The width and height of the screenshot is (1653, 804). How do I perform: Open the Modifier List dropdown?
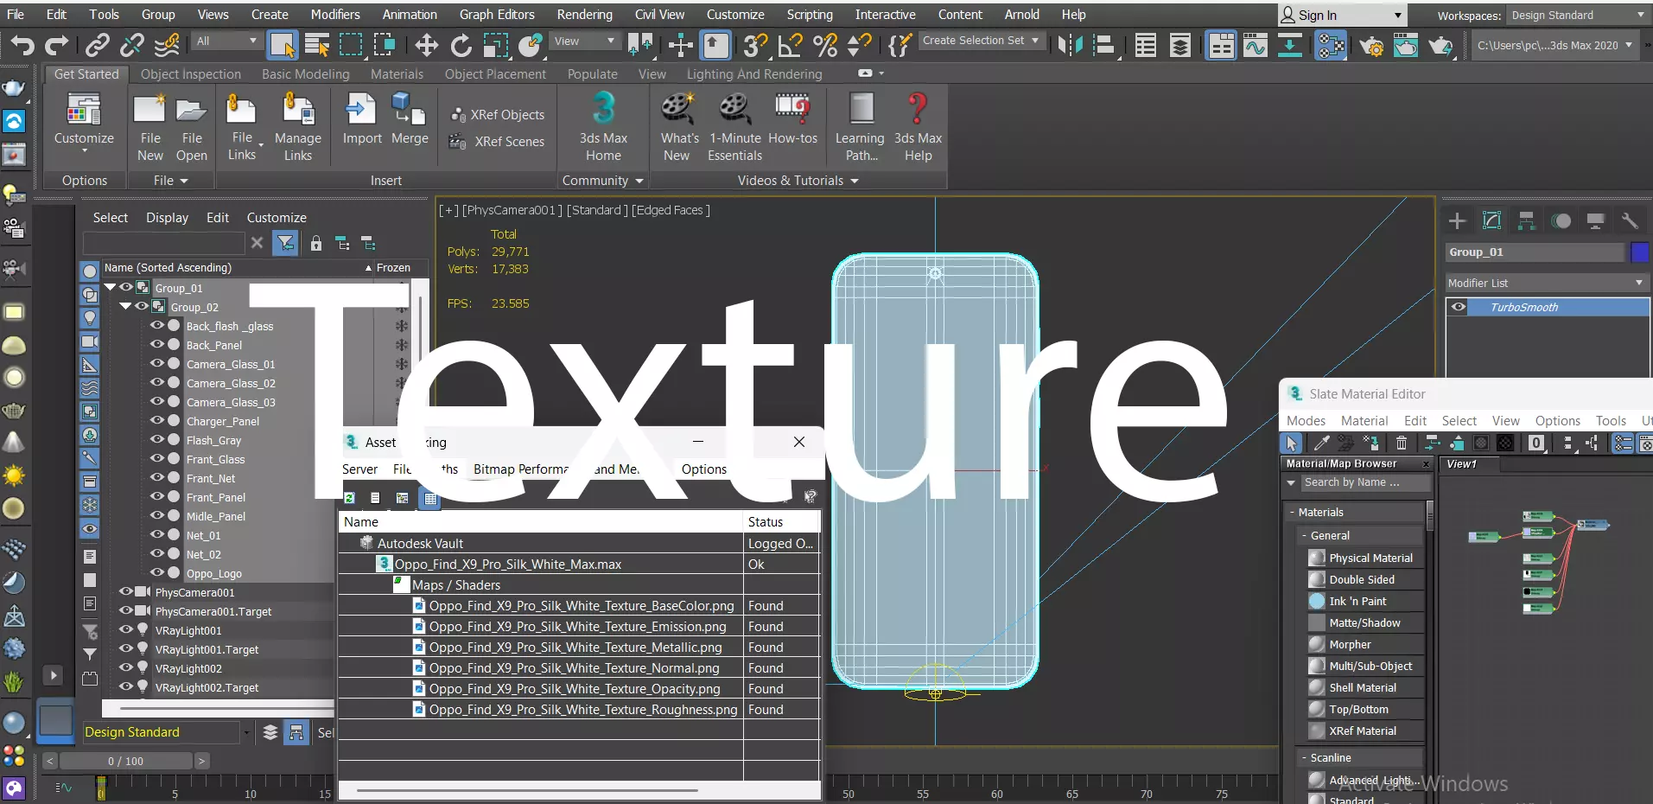coord(1547,283)
